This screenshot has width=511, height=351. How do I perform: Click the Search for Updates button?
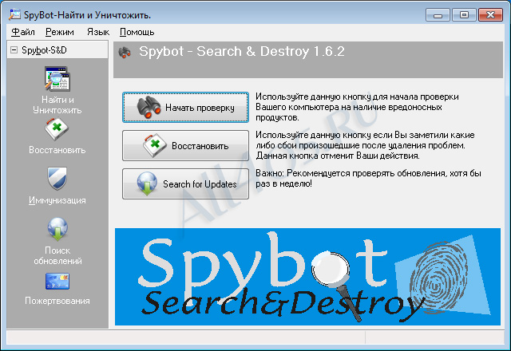(x=185, y=183)
